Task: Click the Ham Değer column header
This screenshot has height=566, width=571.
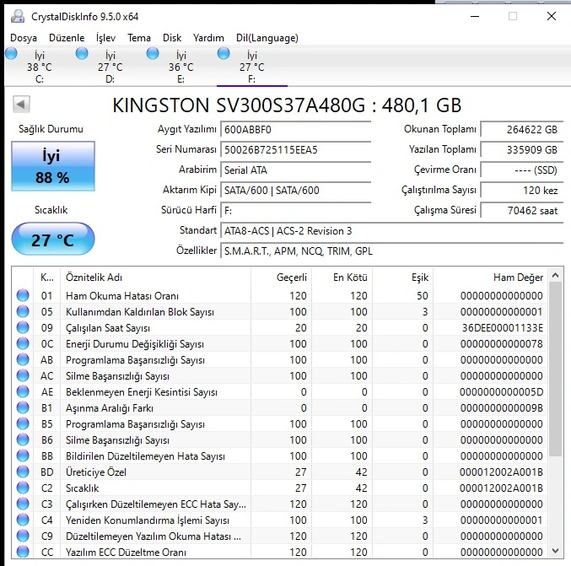Action: point(491,278)
